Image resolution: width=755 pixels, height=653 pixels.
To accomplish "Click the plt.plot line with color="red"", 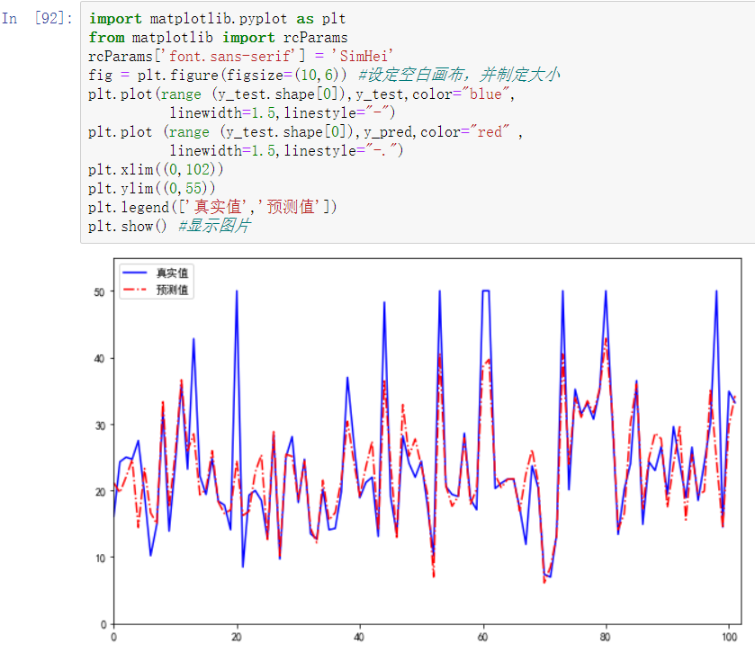I will 305,132.
